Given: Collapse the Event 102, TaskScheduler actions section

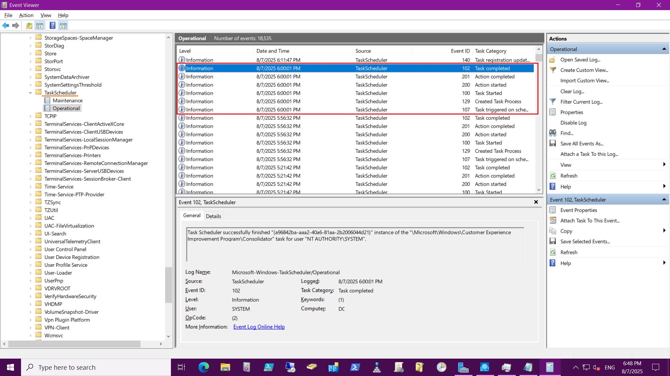Looking at the screenshot, I should pos(664,199).
